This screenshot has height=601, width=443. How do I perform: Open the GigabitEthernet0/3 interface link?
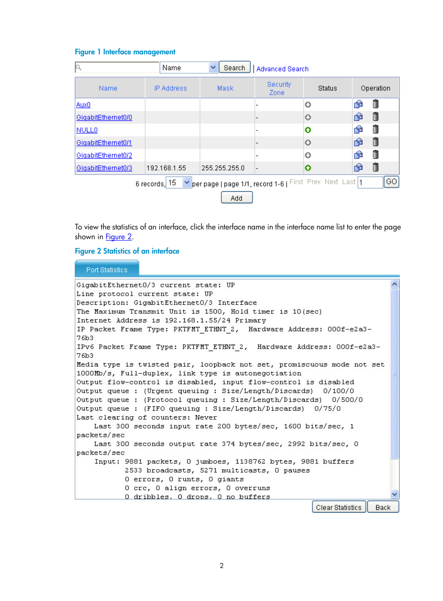coord(104,168)
